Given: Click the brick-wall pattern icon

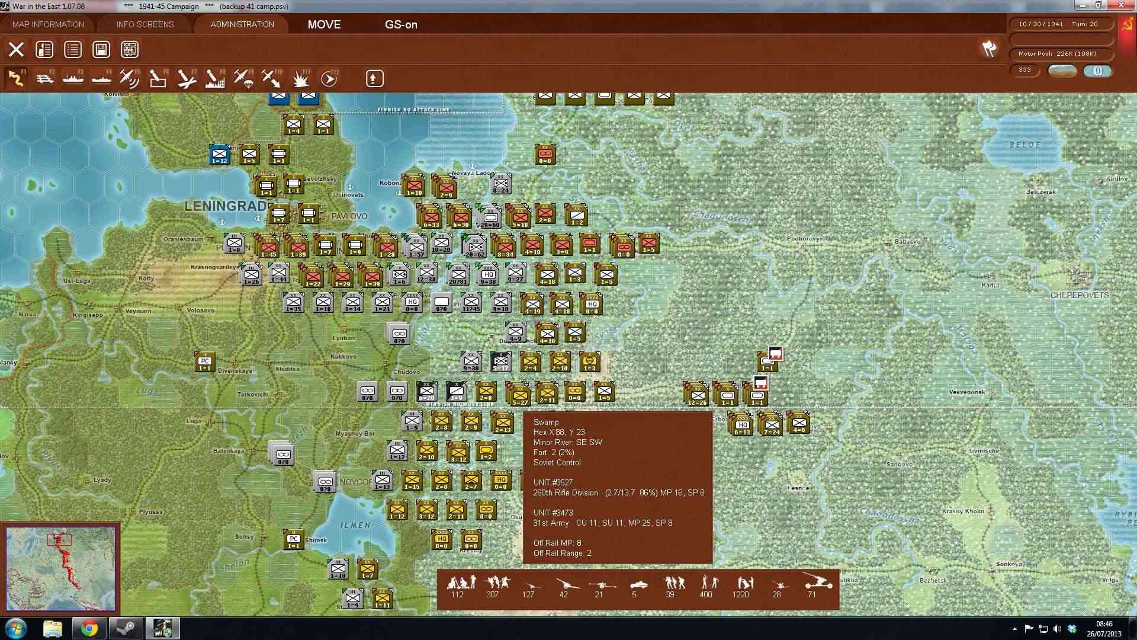Looking at the screenshot, I should (x=130, y=49).
